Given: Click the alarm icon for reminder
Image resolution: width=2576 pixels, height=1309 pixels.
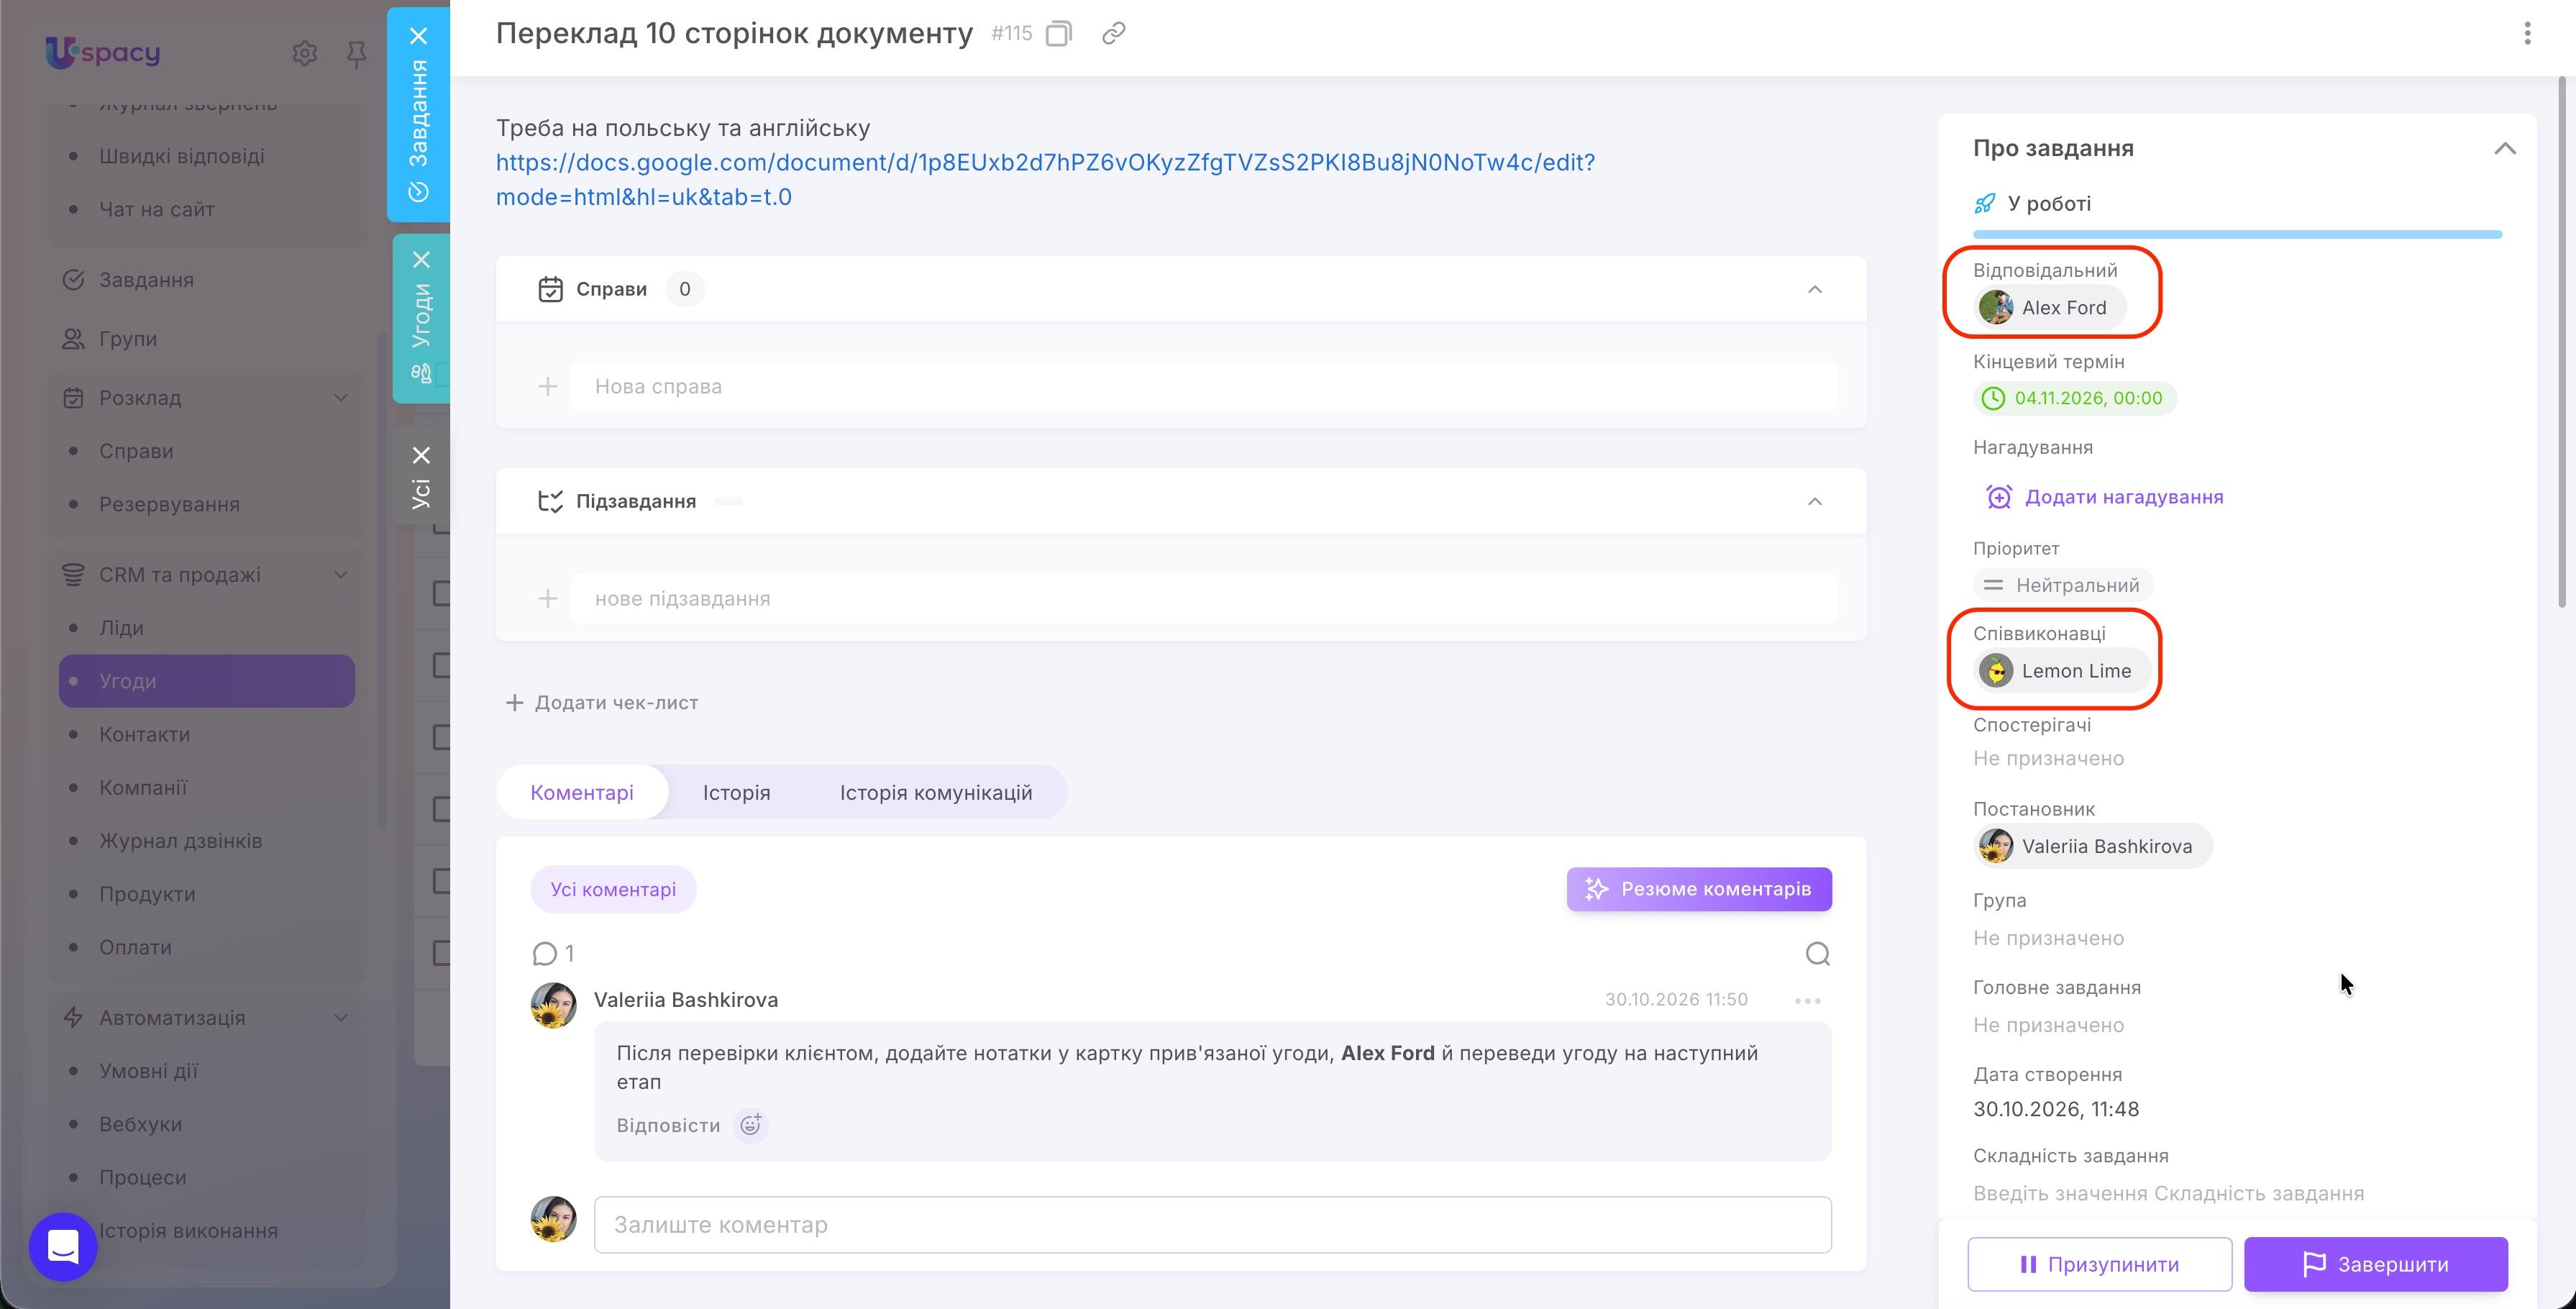Looking at the screenshot, I should (1998, 497).
